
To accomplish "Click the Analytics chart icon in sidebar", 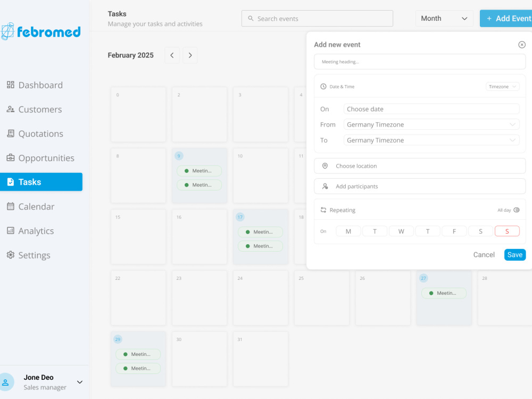I will point(11,231).
